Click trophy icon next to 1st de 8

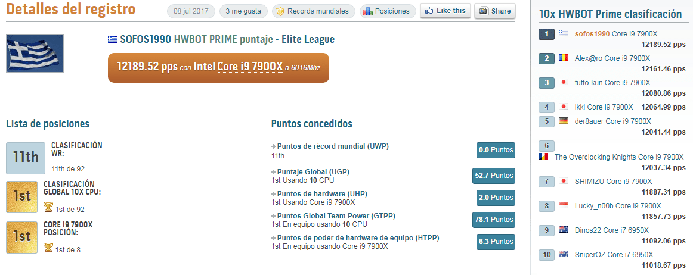48,249
